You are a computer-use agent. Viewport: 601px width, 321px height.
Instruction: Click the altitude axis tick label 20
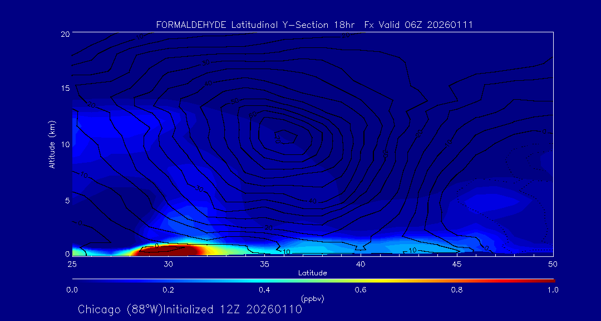click(x=65, y=34)
